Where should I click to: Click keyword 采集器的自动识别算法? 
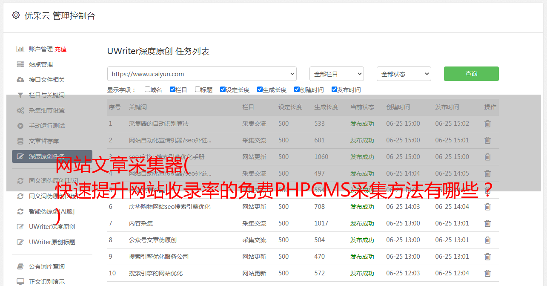[x=159, y=124]
